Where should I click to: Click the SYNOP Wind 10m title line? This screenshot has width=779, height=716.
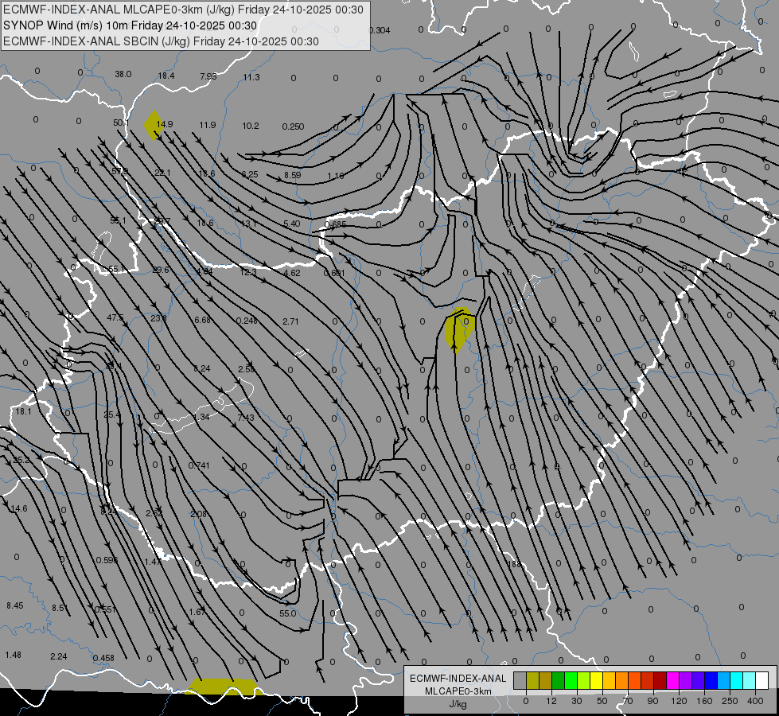coord(130,25)
